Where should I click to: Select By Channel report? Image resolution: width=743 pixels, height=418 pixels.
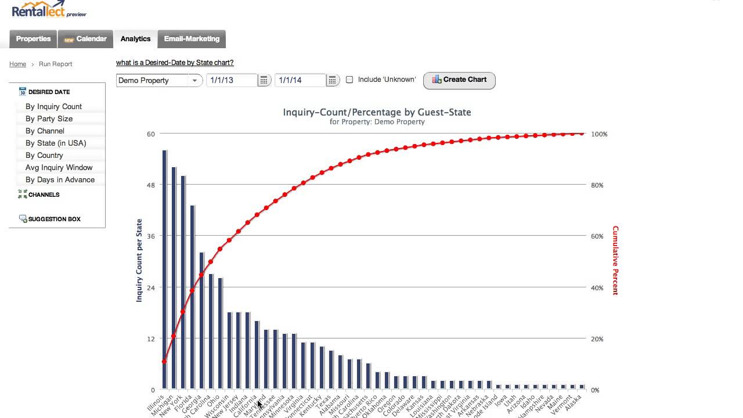coord(45,131)
